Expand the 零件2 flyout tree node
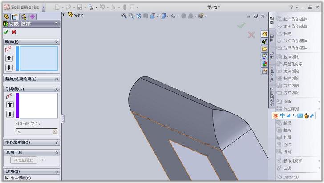 click(x=64, y=15)
